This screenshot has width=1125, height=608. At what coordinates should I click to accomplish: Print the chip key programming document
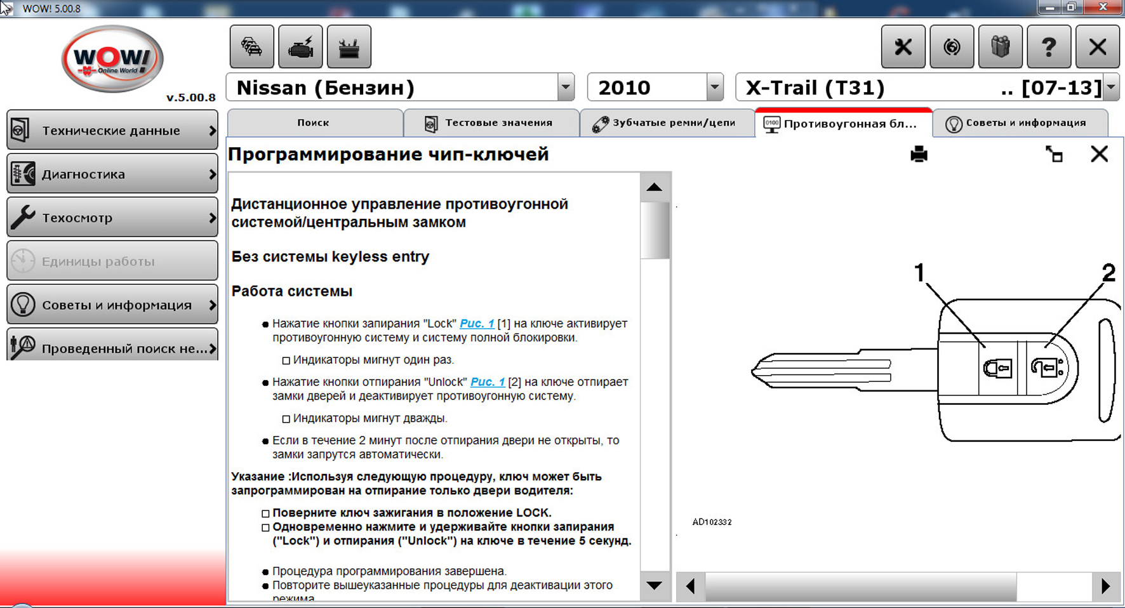point(919,154)
